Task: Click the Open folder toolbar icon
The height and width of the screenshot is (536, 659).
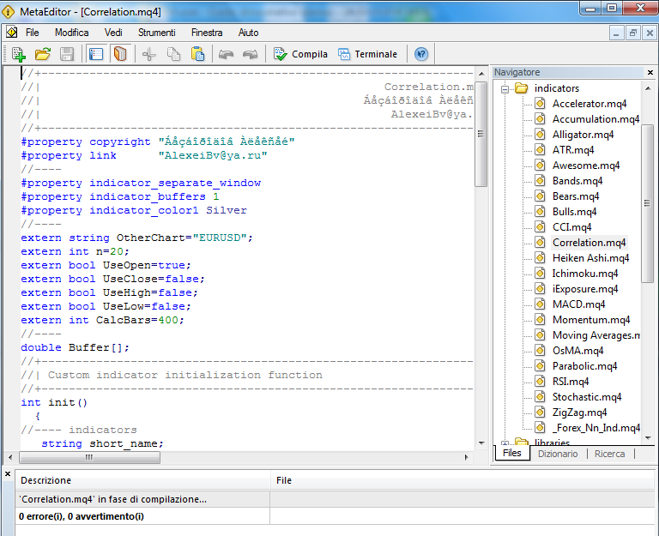Action: [42, 54]
